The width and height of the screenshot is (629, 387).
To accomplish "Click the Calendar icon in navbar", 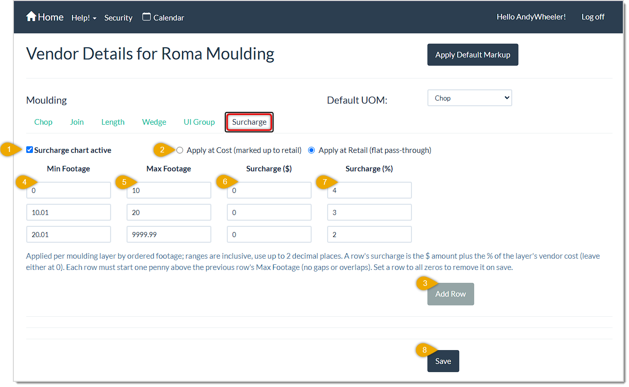I will pos(147,16).
